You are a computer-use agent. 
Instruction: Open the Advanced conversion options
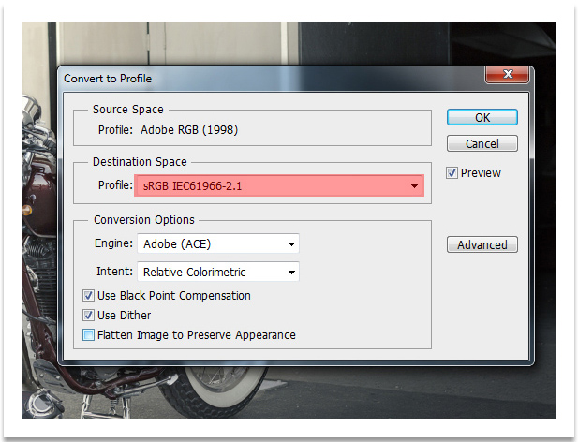(482, 244)
